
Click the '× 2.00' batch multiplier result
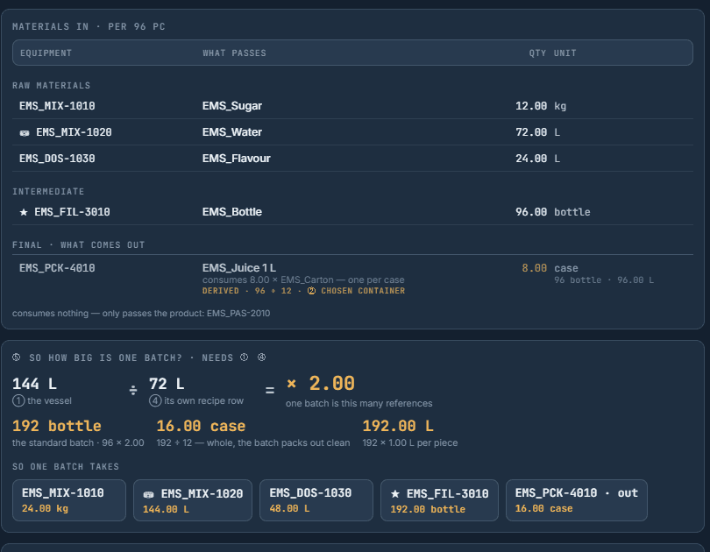pos(321,384)
